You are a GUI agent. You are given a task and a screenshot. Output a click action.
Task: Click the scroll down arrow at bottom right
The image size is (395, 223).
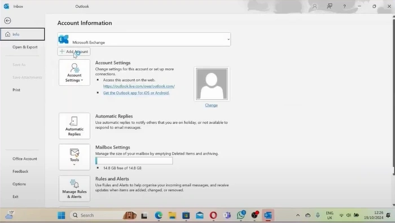393,205
